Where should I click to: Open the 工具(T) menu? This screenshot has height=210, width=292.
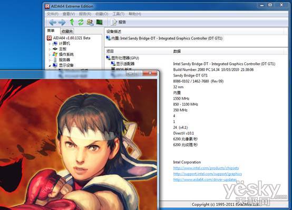click(119, 14)
